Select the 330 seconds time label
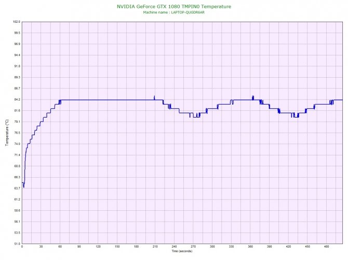This screenshot has width=348, height=260. (231, 247)
